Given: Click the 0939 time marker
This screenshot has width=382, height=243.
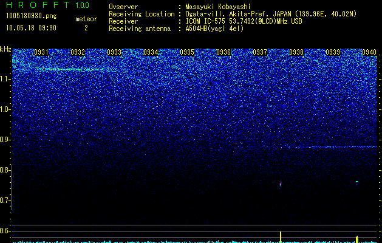Looking at the screenshot, I should tap(333, 52).
